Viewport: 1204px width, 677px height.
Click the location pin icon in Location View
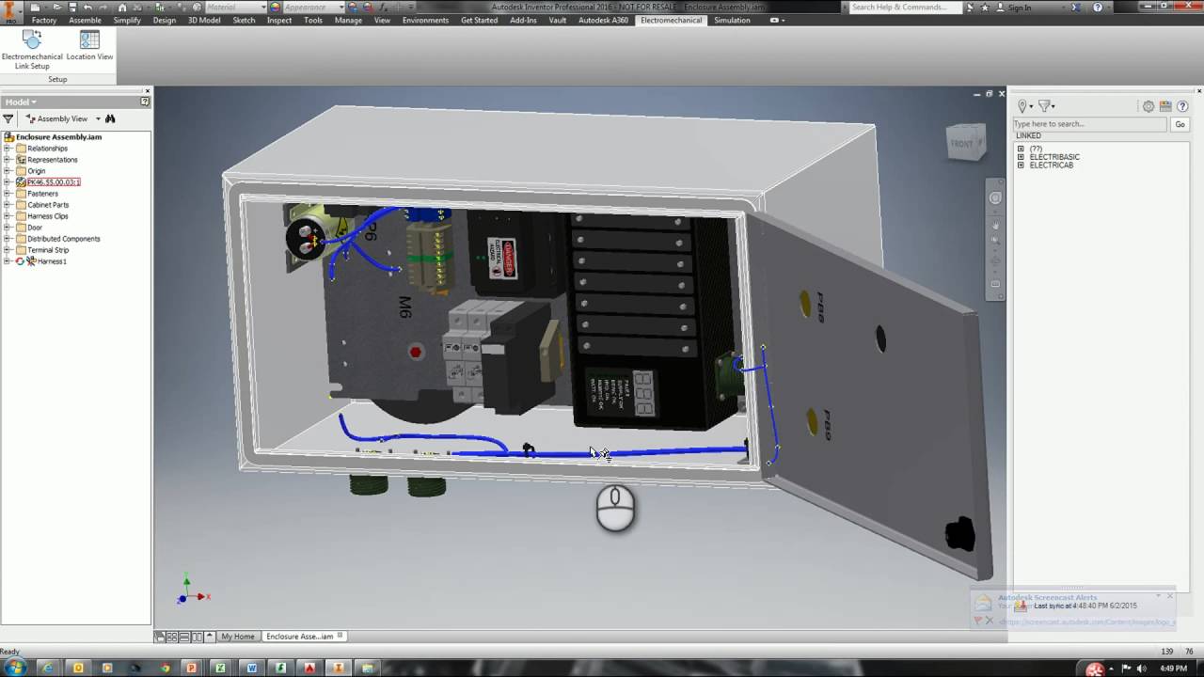1022,106
